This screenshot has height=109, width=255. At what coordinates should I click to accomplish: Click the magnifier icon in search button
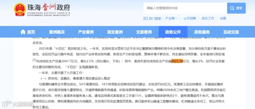click(232, 8)
